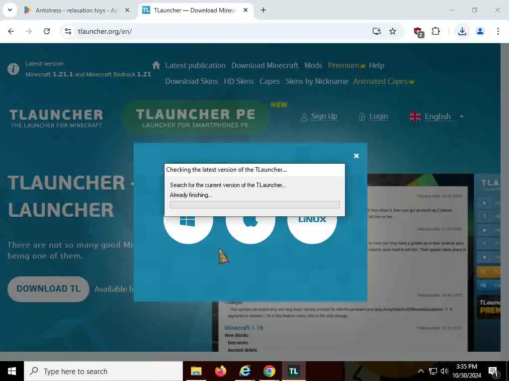The width and height of the screenshot is (509, 381).
Task: Open the network tray icon
Action: click(x=433, y=371)
